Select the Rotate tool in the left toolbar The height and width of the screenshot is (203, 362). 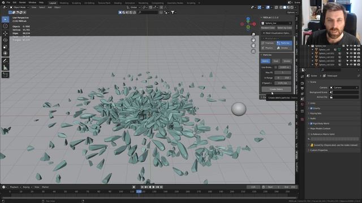coord(5,40)
